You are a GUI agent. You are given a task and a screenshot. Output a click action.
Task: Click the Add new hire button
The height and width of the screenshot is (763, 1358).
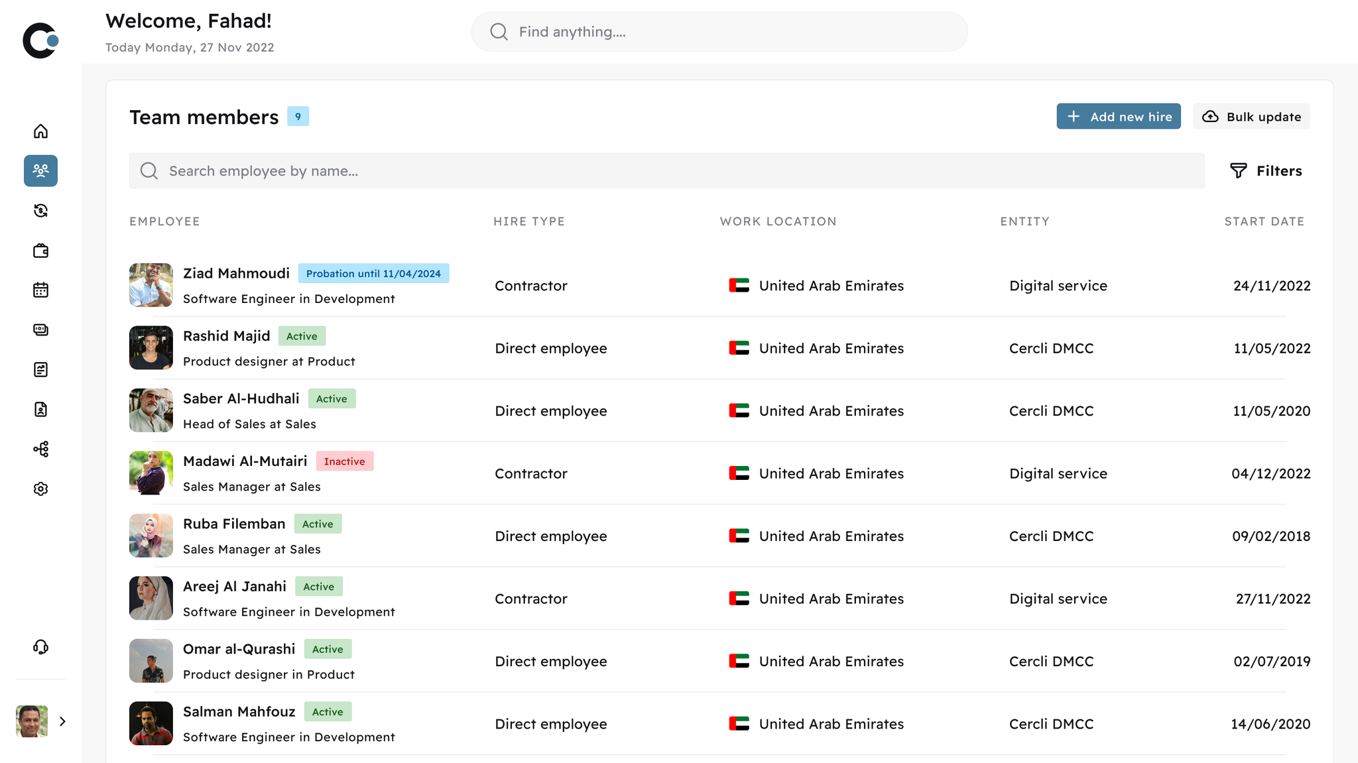pos(1119,117)
